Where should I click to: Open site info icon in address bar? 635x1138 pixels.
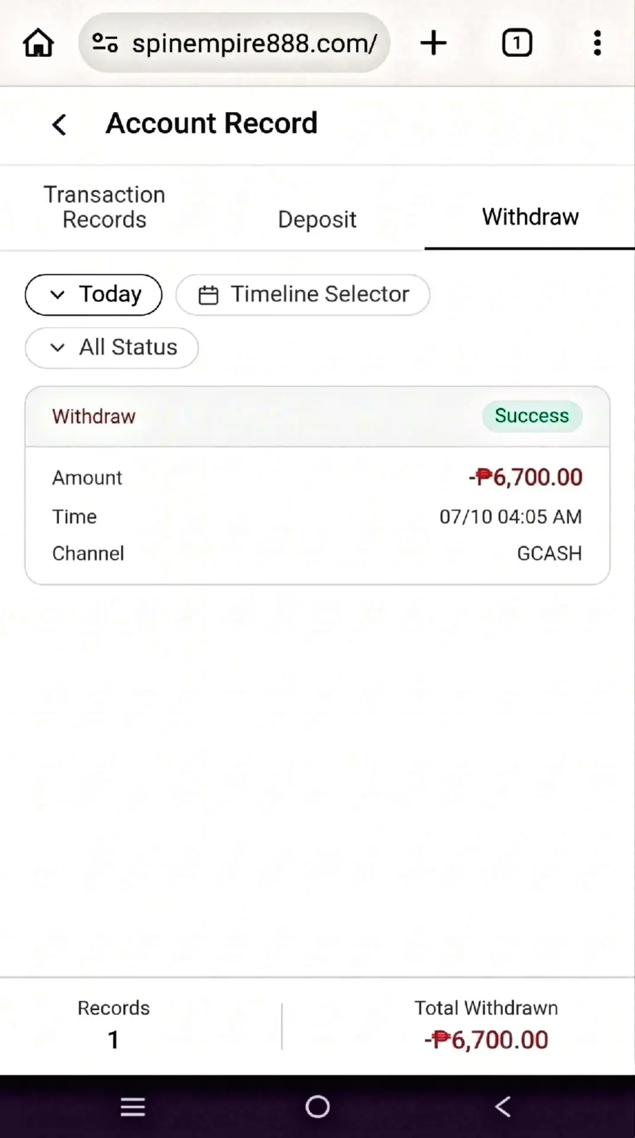point(105,43)
